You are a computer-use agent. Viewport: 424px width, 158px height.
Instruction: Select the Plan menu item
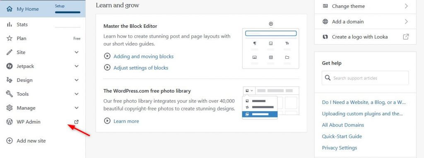(43, 38)
